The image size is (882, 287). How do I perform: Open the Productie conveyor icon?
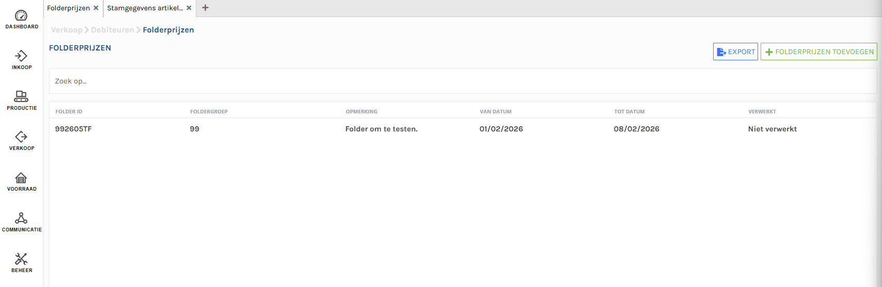click(x=21, y=96)
